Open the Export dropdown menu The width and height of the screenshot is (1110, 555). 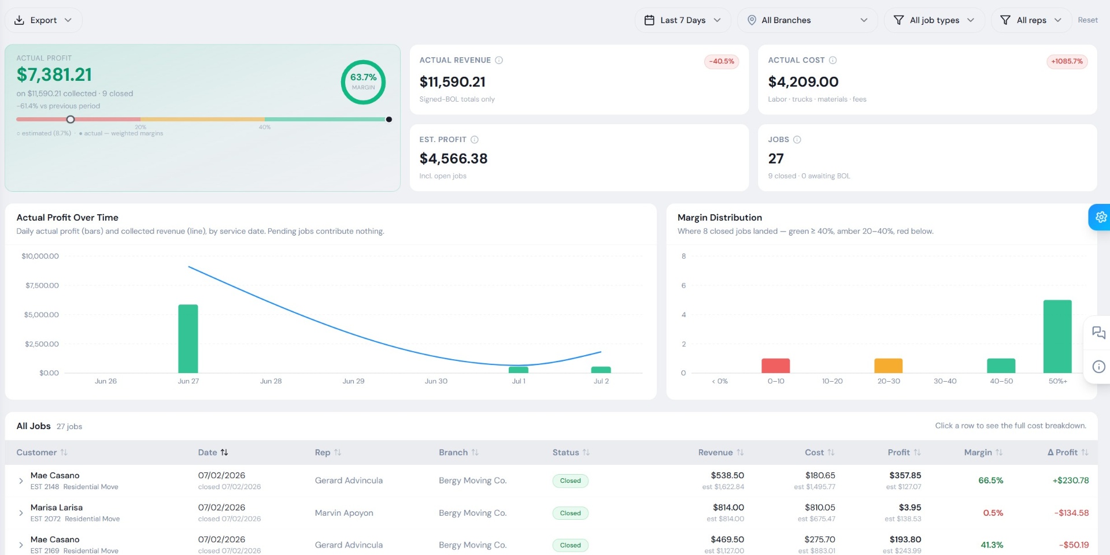click(43, 20)
